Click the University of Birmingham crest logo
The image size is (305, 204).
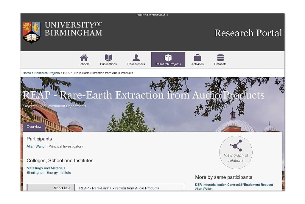(x=32, y=32)
